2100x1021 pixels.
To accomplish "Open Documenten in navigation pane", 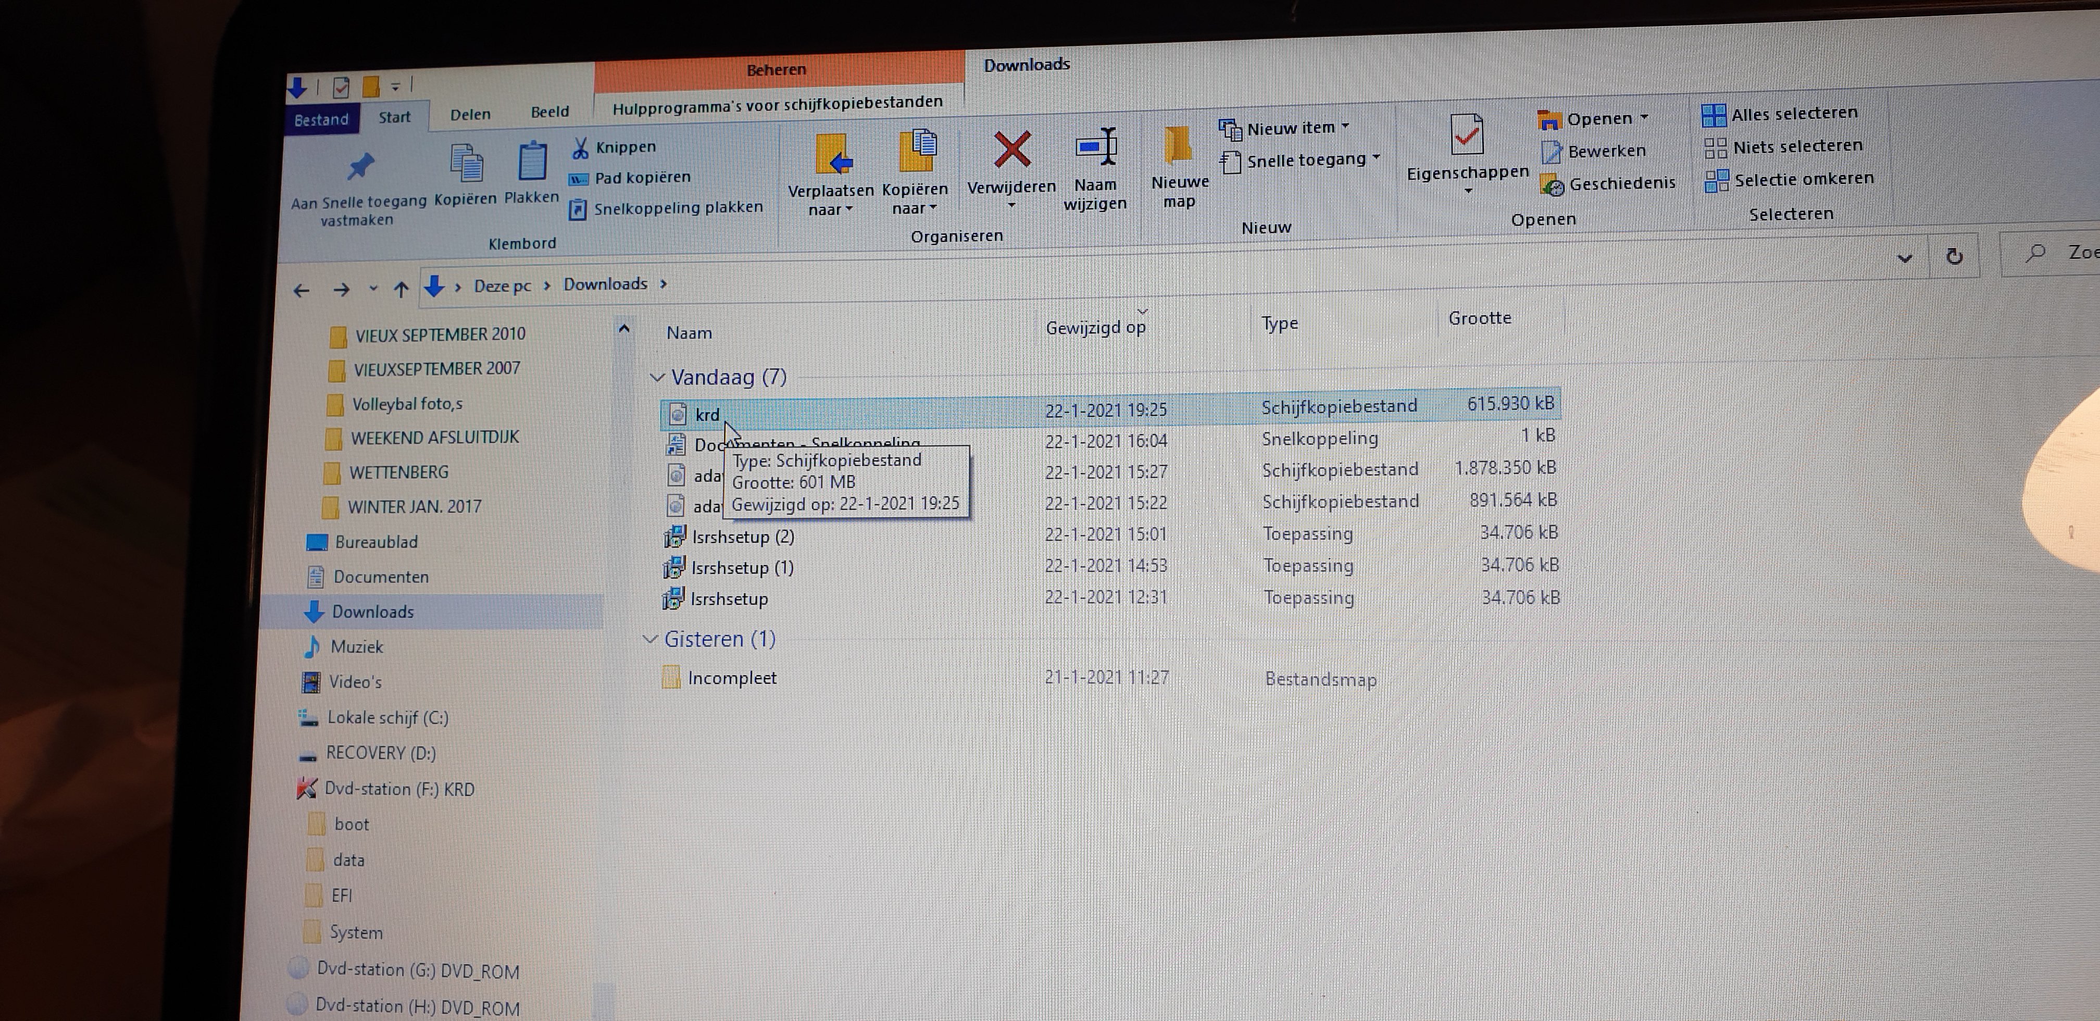I will 368,577.
